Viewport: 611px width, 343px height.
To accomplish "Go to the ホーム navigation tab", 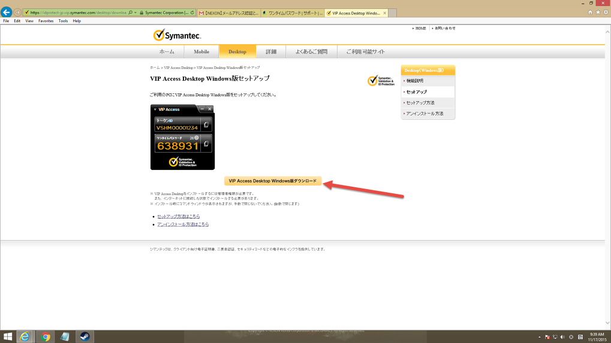I will click(167, 52).
